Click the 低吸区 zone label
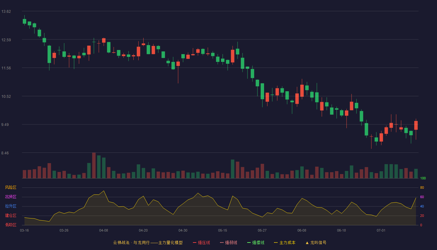This screenshot has height=250, width=437. pyautogui.click(x=11, y=225)
